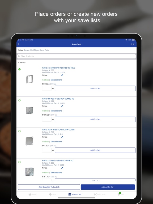Click In Stock label for RACO 232

pyautogui.click(x=45, y=173)
